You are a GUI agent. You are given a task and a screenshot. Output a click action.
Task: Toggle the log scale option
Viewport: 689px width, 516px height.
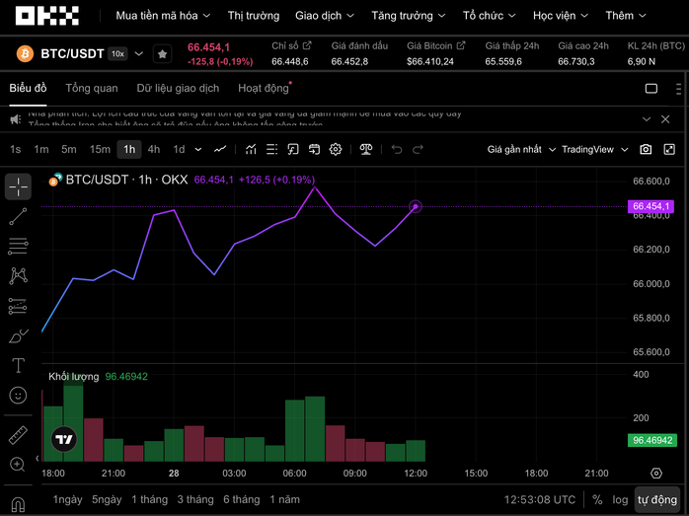coord(620,499)
